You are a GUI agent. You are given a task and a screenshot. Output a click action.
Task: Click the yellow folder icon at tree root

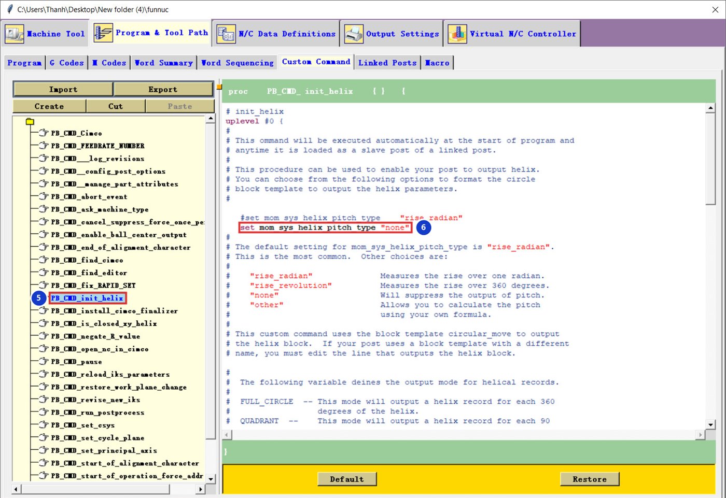30,122
